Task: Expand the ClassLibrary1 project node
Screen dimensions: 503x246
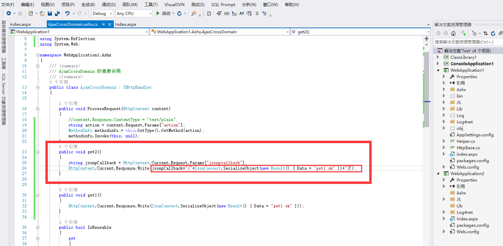Action: (x=438, y=57)
